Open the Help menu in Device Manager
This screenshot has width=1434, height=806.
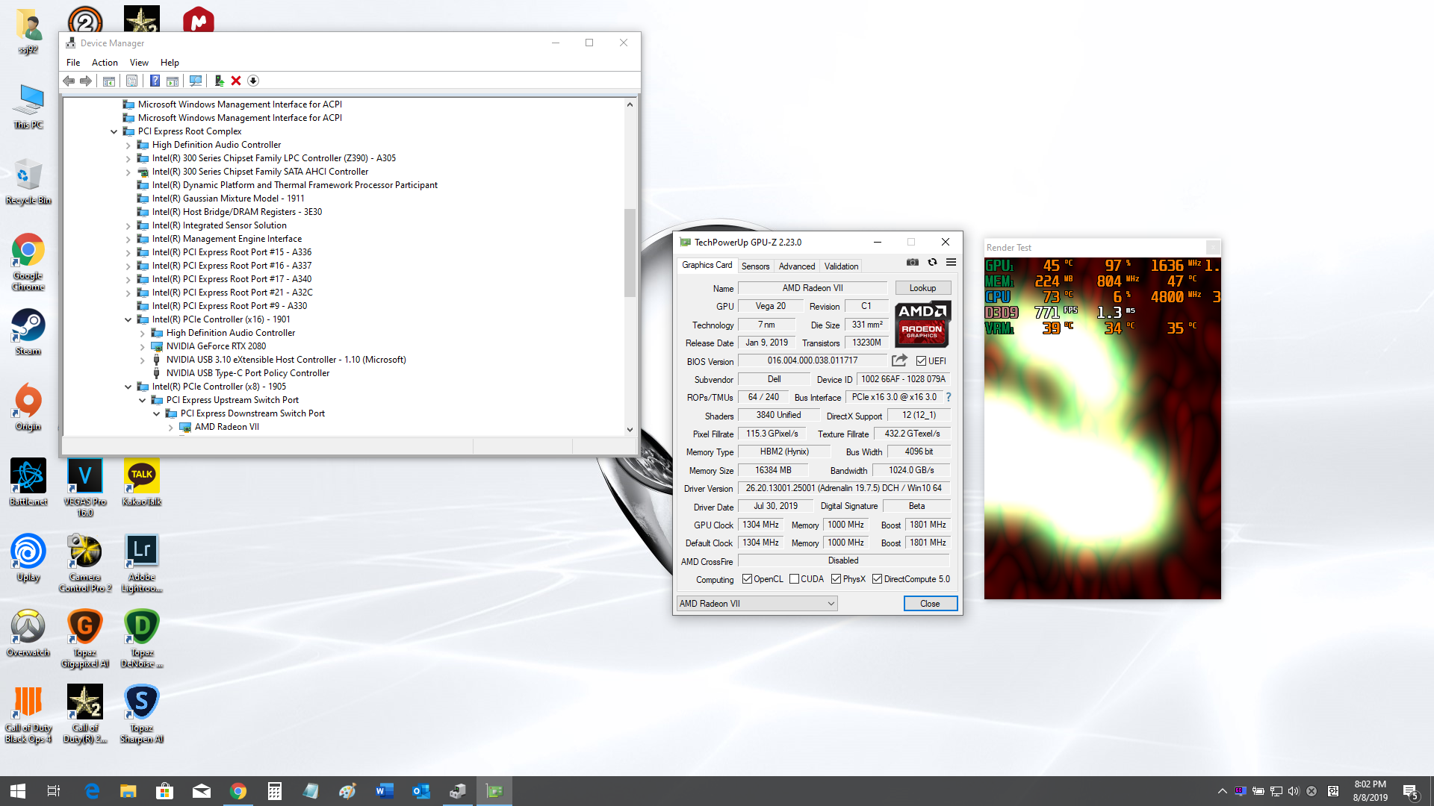(x=170, y=63)
